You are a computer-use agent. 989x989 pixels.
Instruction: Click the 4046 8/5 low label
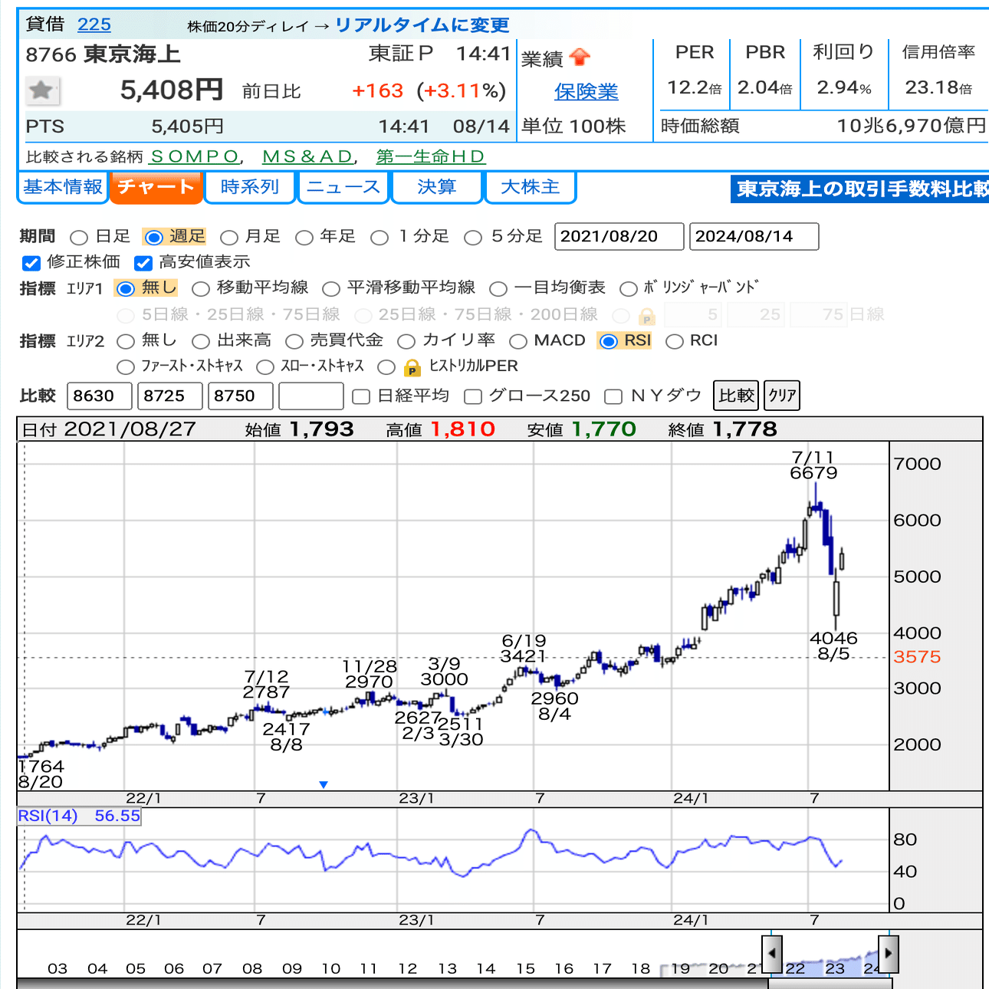coord(833,646)
